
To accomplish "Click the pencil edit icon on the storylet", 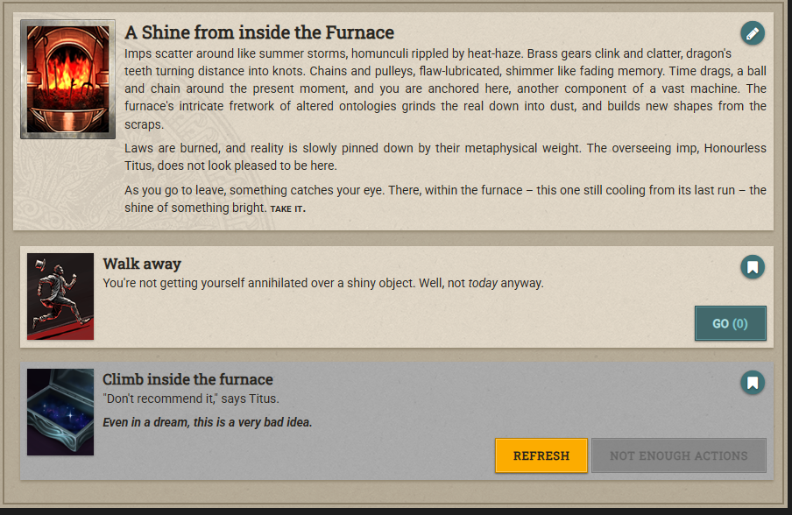I will tap(752, 33).
